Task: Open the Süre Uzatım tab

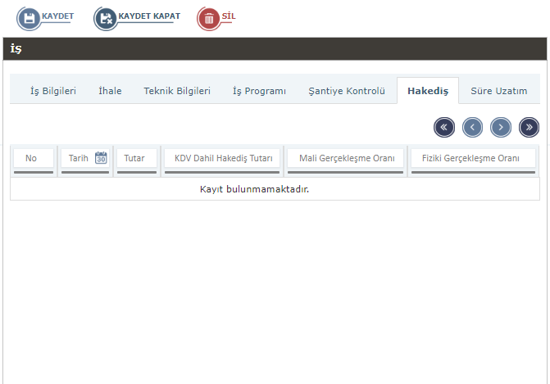Action: pos(498,91)
